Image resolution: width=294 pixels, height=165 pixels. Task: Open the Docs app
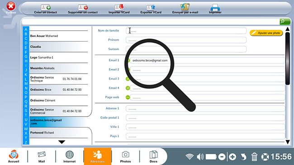click(x=153, y=156)
